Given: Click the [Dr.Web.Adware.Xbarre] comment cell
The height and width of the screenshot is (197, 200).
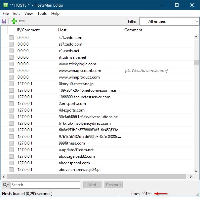Looking at the screenshot, I should point(146,71).
